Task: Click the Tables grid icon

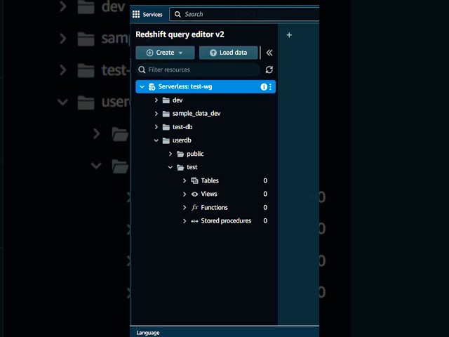Action: pyautogui.click(x=195, y=180)
